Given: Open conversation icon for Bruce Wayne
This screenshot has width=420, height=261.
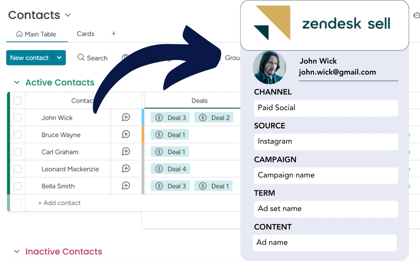Looking at the screenshot, I should point(126,134).
